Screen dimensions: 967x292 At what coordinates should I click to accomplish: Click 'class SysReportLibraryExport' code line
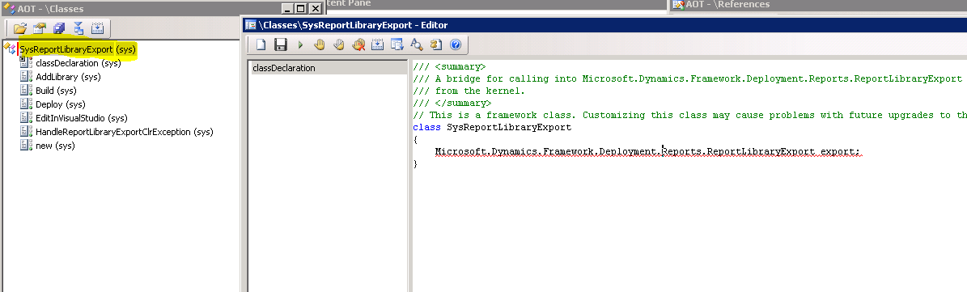(x=492, y=128)
